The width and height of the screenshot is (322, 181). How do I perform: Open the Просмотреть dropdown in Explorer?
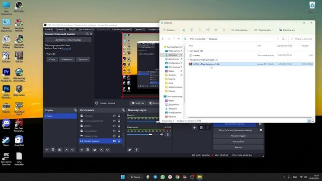264,30
